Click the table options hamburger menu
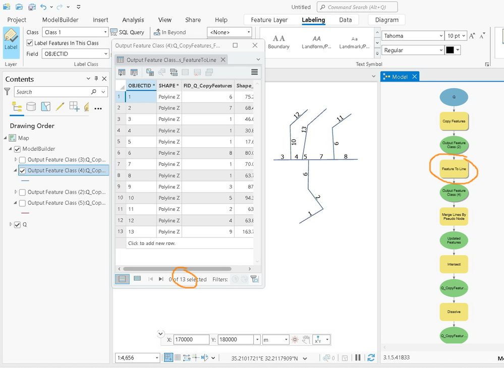Screen dimensions: 504x368 pyautogui.click(x=254, y=72)
